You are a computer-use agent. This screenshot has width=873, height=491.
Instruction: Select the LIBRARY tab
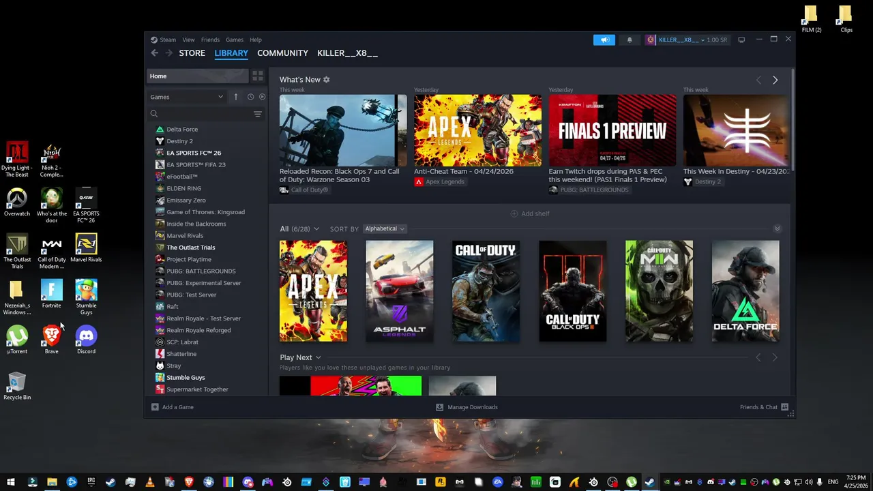231,53
